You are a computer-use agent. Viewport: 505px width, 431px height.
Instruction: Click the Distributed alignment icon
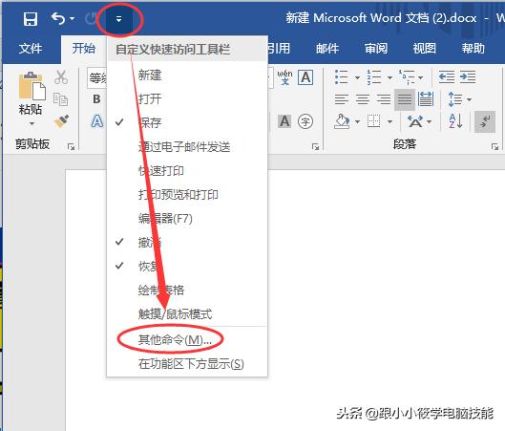[x=426, y=99]
